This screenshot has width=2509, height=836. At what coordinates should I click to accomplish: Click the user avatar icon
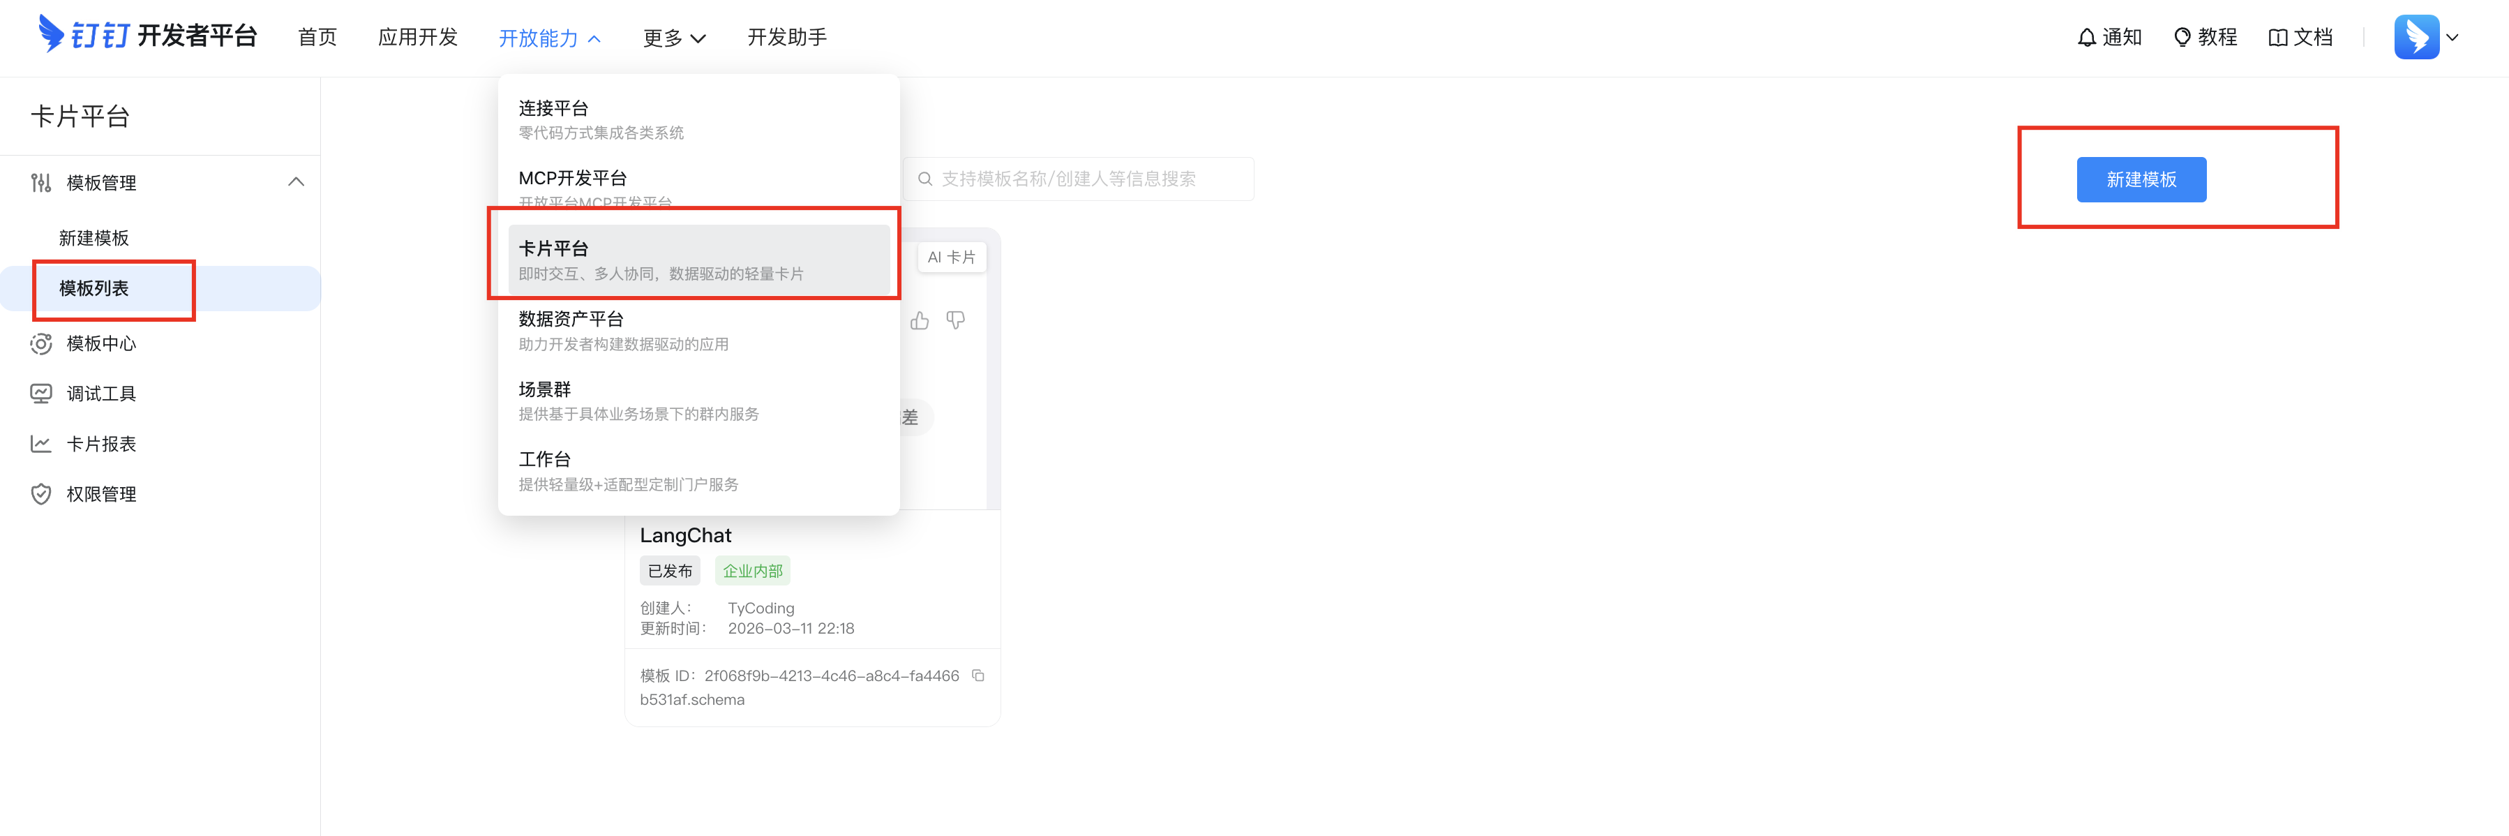point(2416,37)
